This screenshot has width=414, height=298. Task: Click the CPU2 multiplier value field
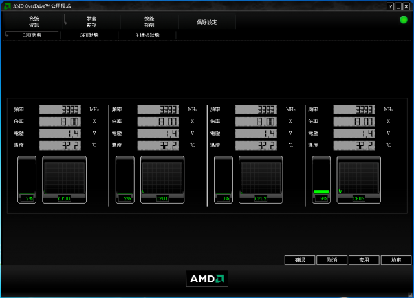[x=256, y=122]
